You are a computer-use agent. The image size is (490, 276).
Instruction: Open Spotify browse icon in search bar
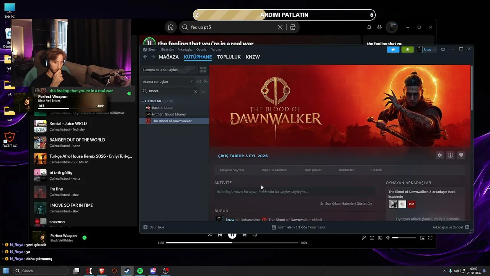[x=292, y=27]
